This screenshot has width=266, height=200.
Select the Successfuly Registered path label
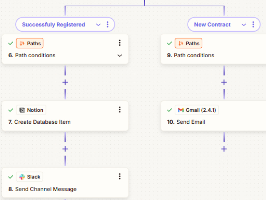pos(54,25)
